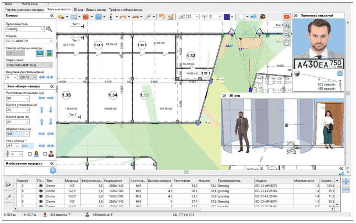This screenshot has height=223, width=356.
Task: Click the Ширина зоны 5,03 field
Action: 18,134
